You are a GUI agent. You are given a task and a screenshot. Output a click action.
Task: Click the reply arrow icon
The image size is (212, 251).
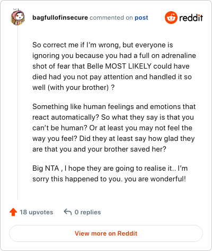coord(68,212)
